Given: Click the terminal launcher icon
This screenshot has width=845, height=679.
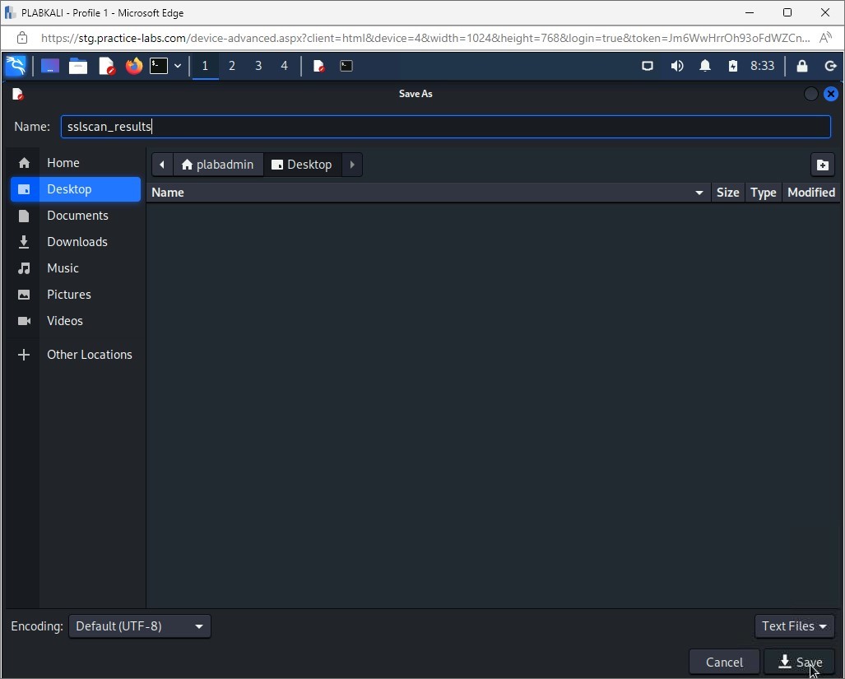Looking at the screenshot, I should point(158,66).
